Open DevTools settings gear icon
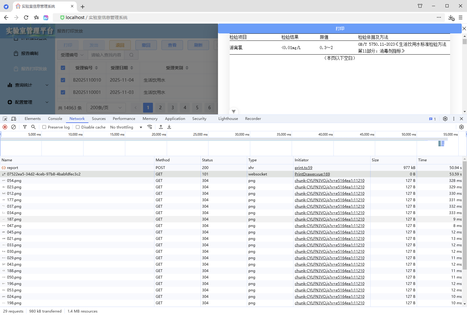The image size is (467, 315). (445, 119)
